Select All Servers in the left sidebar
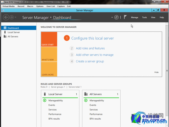The image size is (169, 127). (19, 36)
